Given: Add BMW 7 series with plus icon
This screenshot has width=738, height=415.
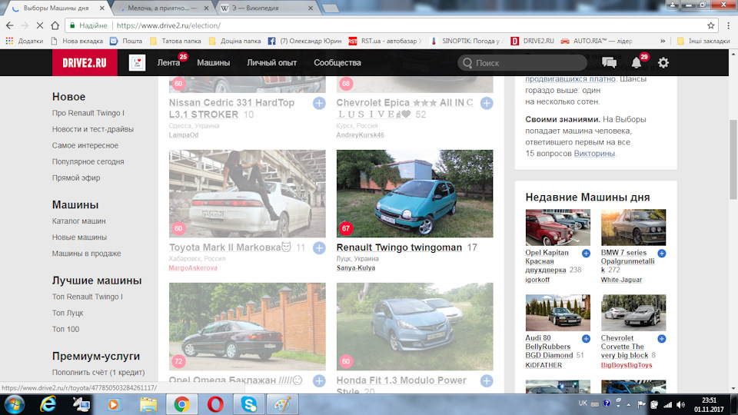Looking at the screenshot, I should click(662, 254).
